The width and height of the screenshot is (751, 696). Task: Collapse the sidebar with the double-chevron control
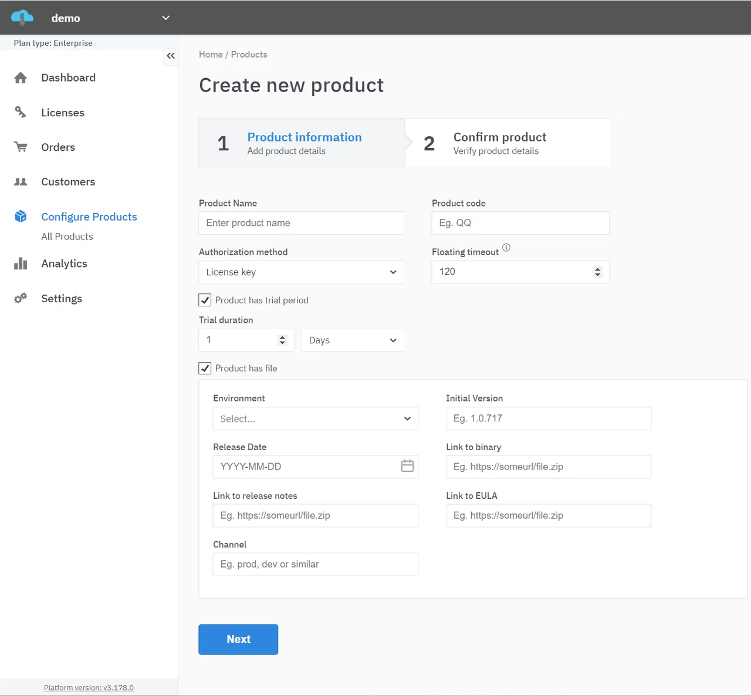(171, 56)
